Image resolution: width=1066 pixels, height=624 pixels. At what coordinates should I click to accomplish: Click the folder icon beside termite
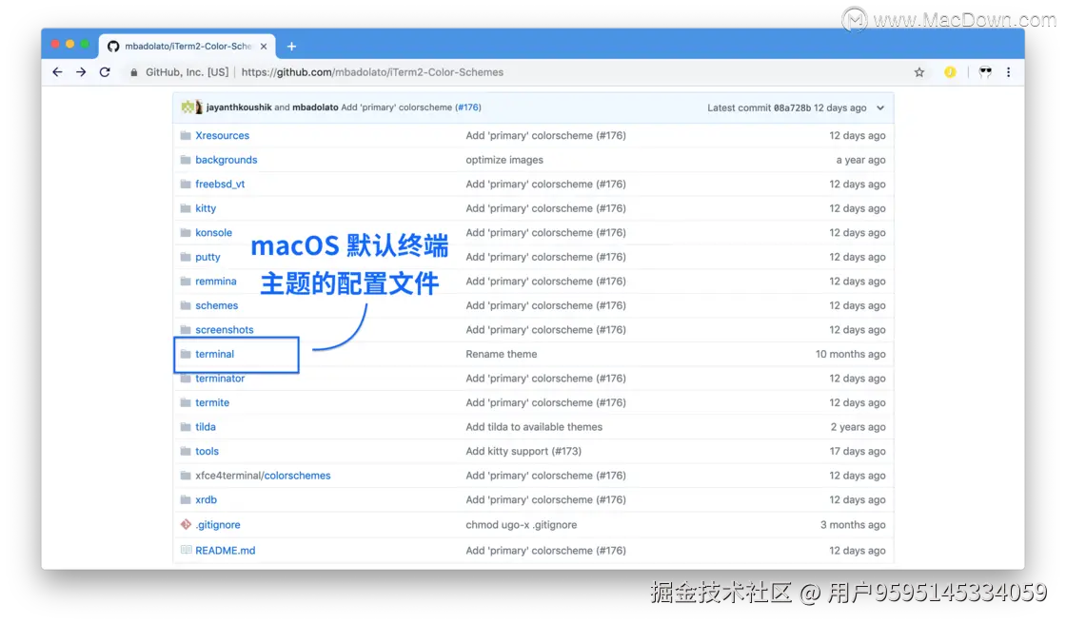tap(186, 403)
